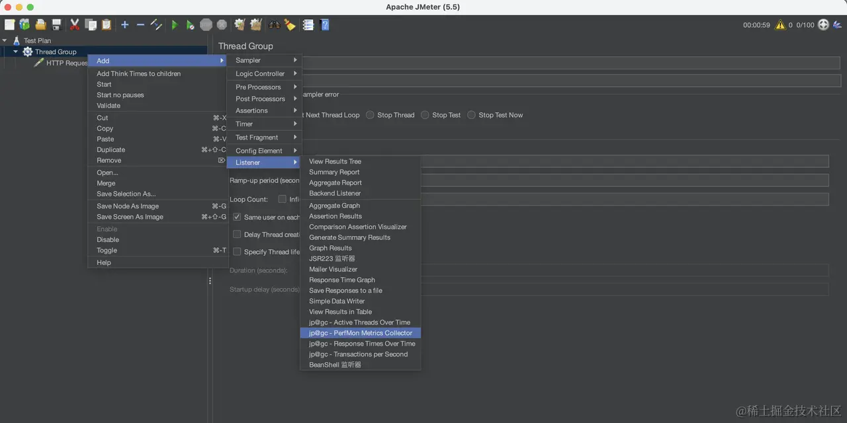Open the Templates toolbar icon
This screenshot has height=423, width=847.
[x=24, y=24]
